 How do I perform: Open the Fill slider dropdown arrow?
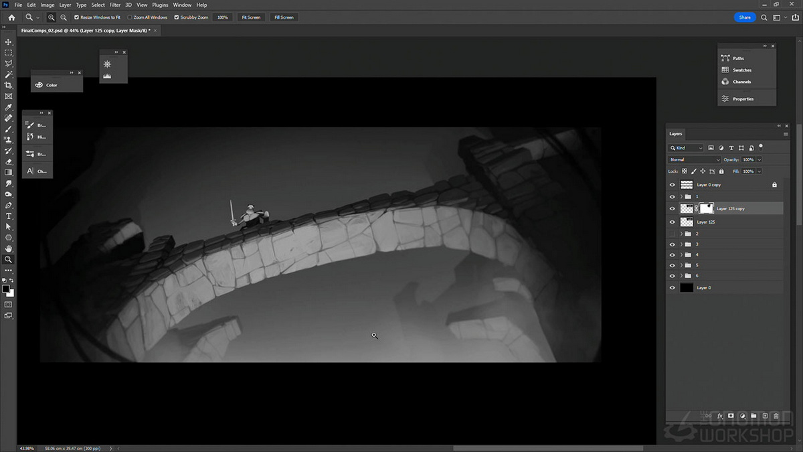point(760,171)
